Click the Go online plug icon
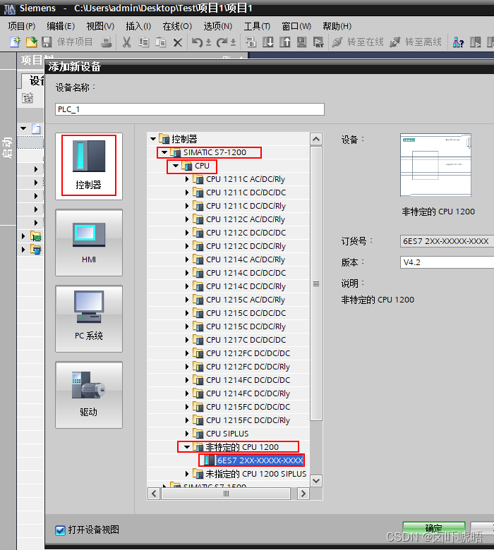494x550 pixels. click(337, 42)
